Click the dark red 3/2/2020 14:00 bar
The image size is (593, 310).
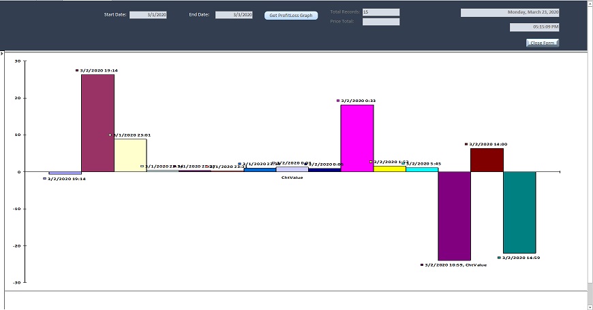pyautogui.click(x=487, y=160)
